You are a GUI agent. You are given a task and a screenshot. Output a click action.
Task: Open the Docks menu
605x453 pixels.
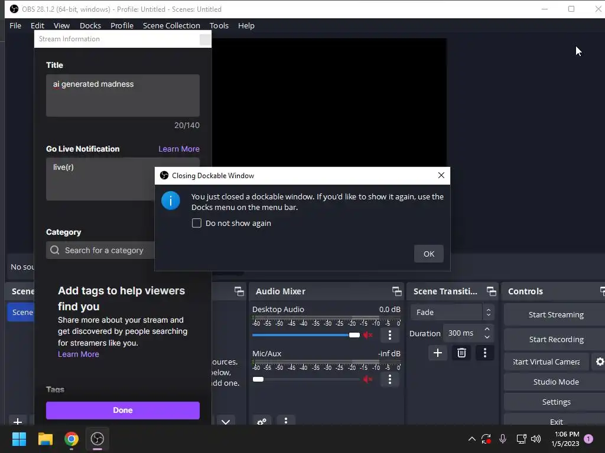coord(90,25)
